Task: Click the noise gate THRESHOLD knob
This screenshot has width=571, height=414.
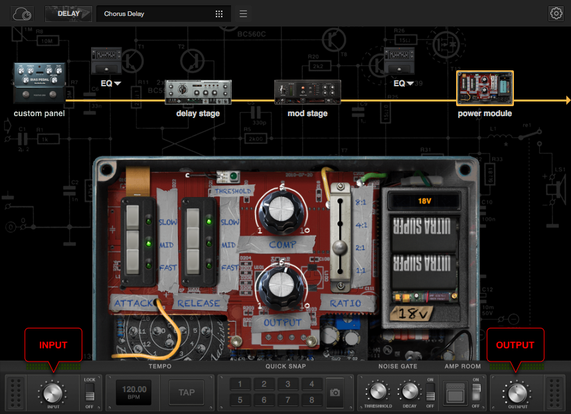Action: pos(378,391)
